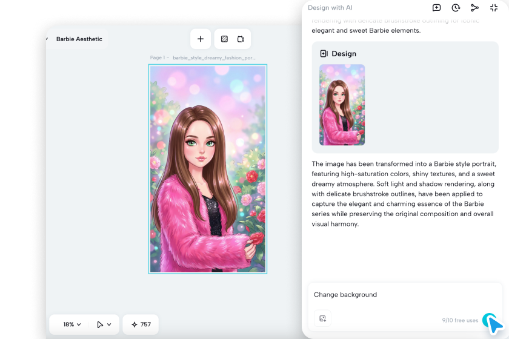The image size is (509, 339).
Task: Click the 9/10 free uses text
Action: [460, 320]
